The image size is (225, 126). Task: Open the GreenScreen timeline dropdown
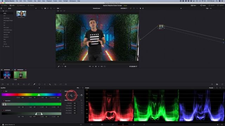tap(97, 8)
